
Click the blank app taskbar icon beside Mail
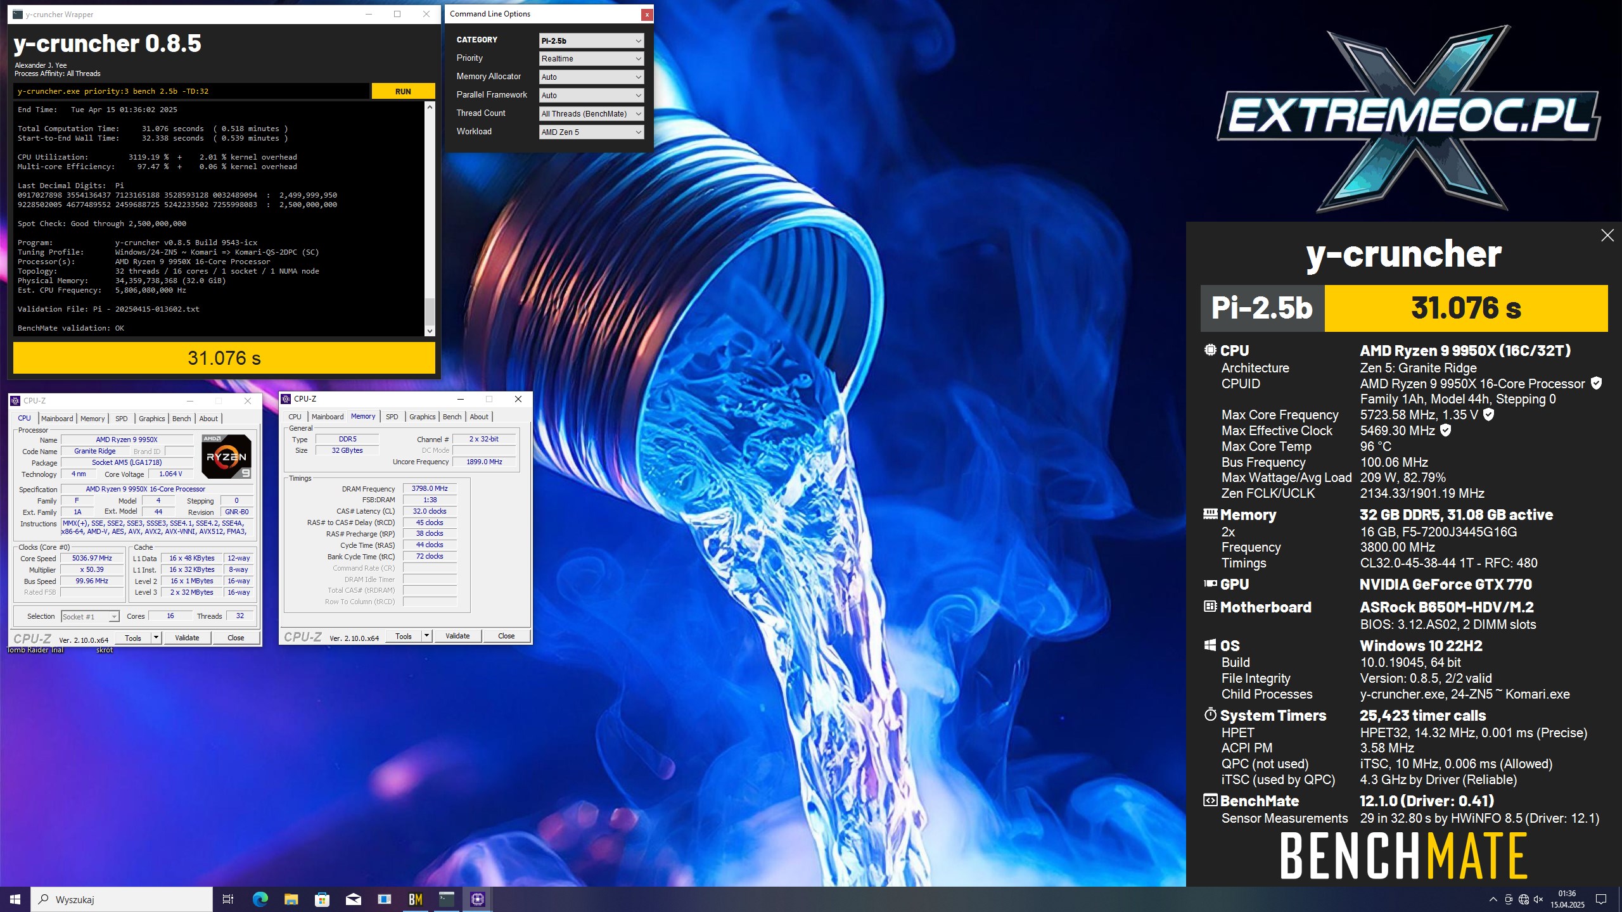pyautogui.click(x=384, y=899)
